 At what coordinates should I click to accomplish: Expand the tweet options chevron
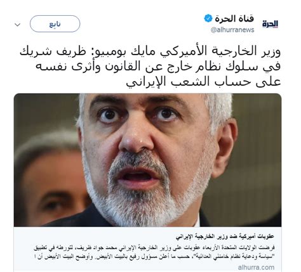click(18, 25)
